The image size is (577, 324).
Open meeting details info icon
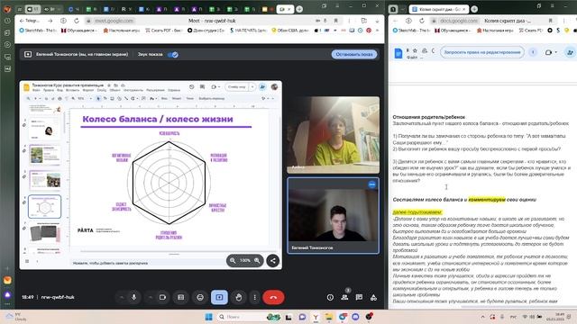pyautogui.click(x=330, y=297)
